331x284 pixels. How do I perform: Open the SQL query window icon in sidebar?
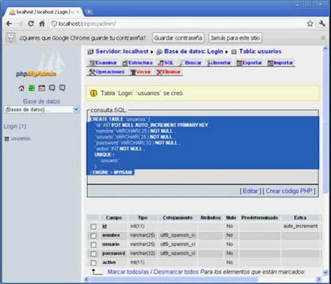[42, 88]
